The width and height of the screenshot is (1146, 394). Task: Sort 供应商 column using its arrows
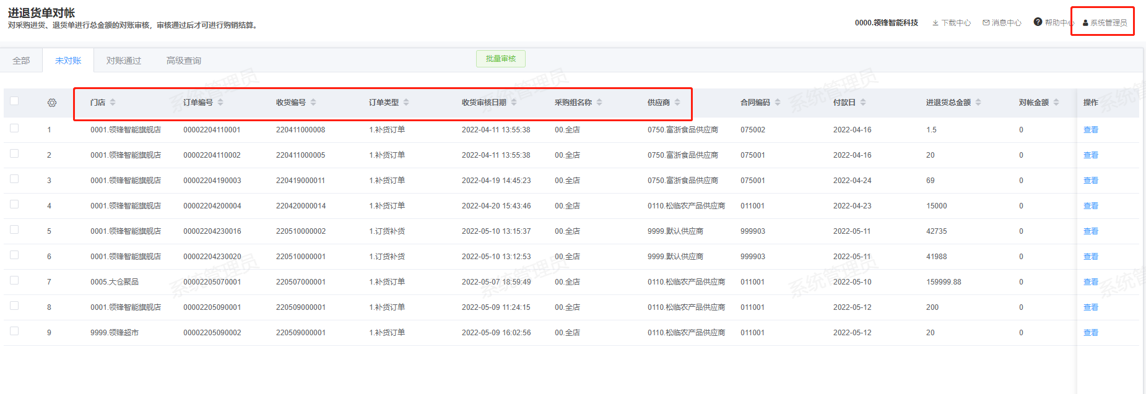(677, 103)
